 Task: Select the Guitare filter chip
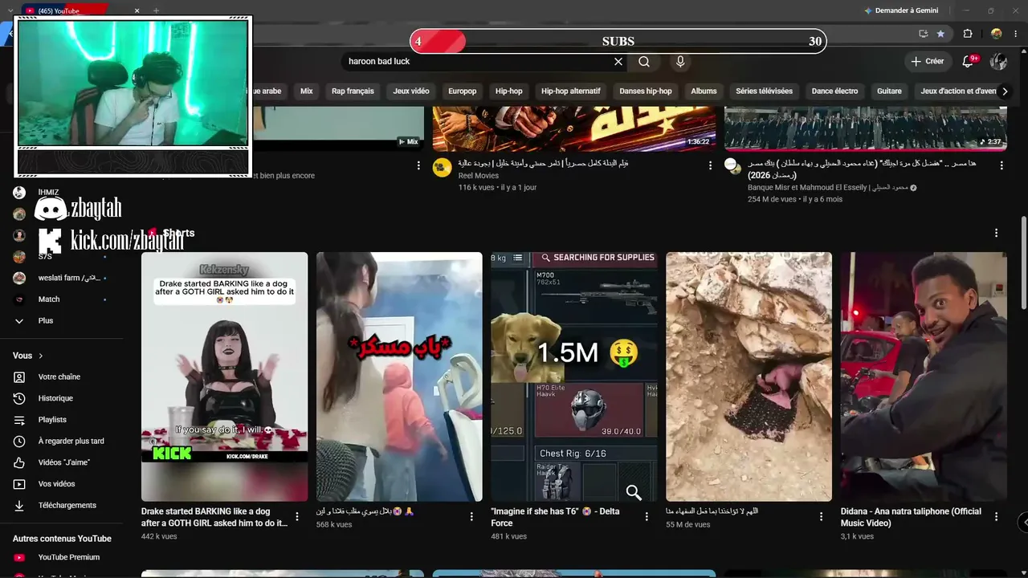(889, 92)
